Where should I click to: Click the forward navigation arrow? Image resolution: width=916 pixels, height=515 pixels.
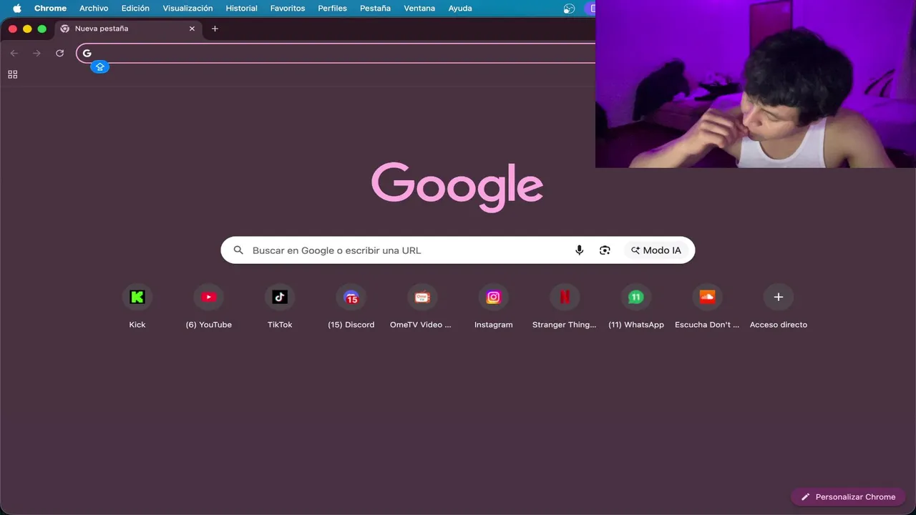tap(36, 53)
